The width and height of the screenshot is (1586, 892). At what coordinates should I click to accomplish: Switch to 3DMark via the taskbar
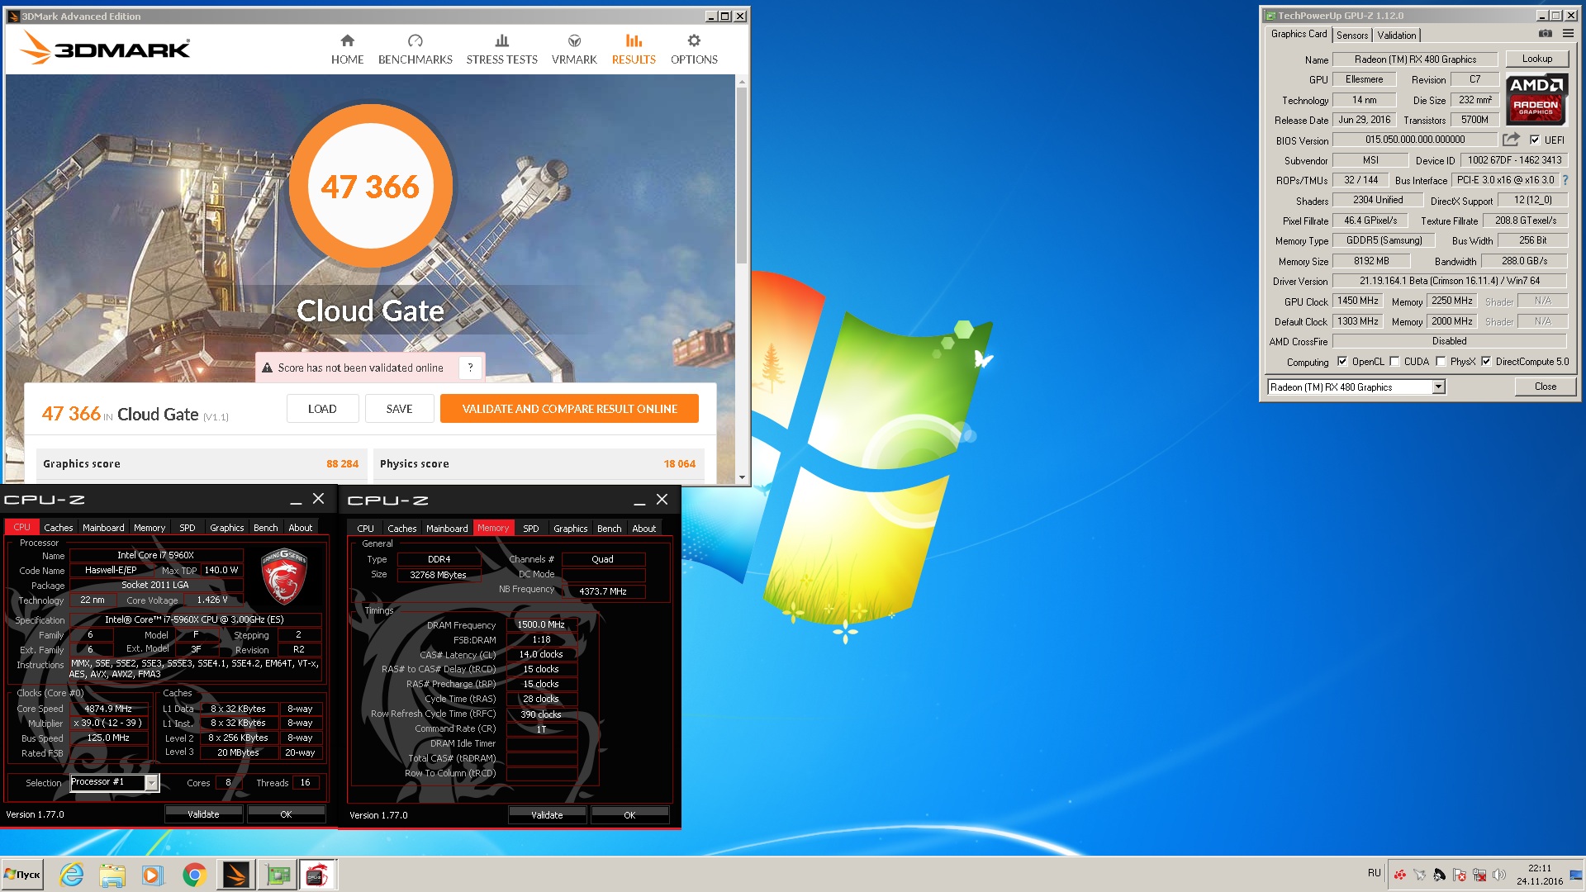(236, 875)
